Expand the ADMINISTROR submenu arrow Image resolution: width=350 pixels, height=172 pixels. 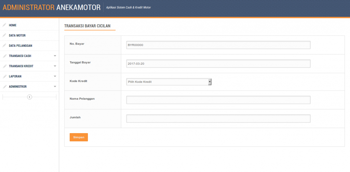[x=55, y=87]
